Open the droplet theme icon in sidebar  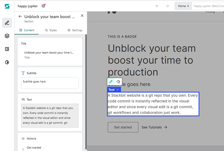click(7, 62)
